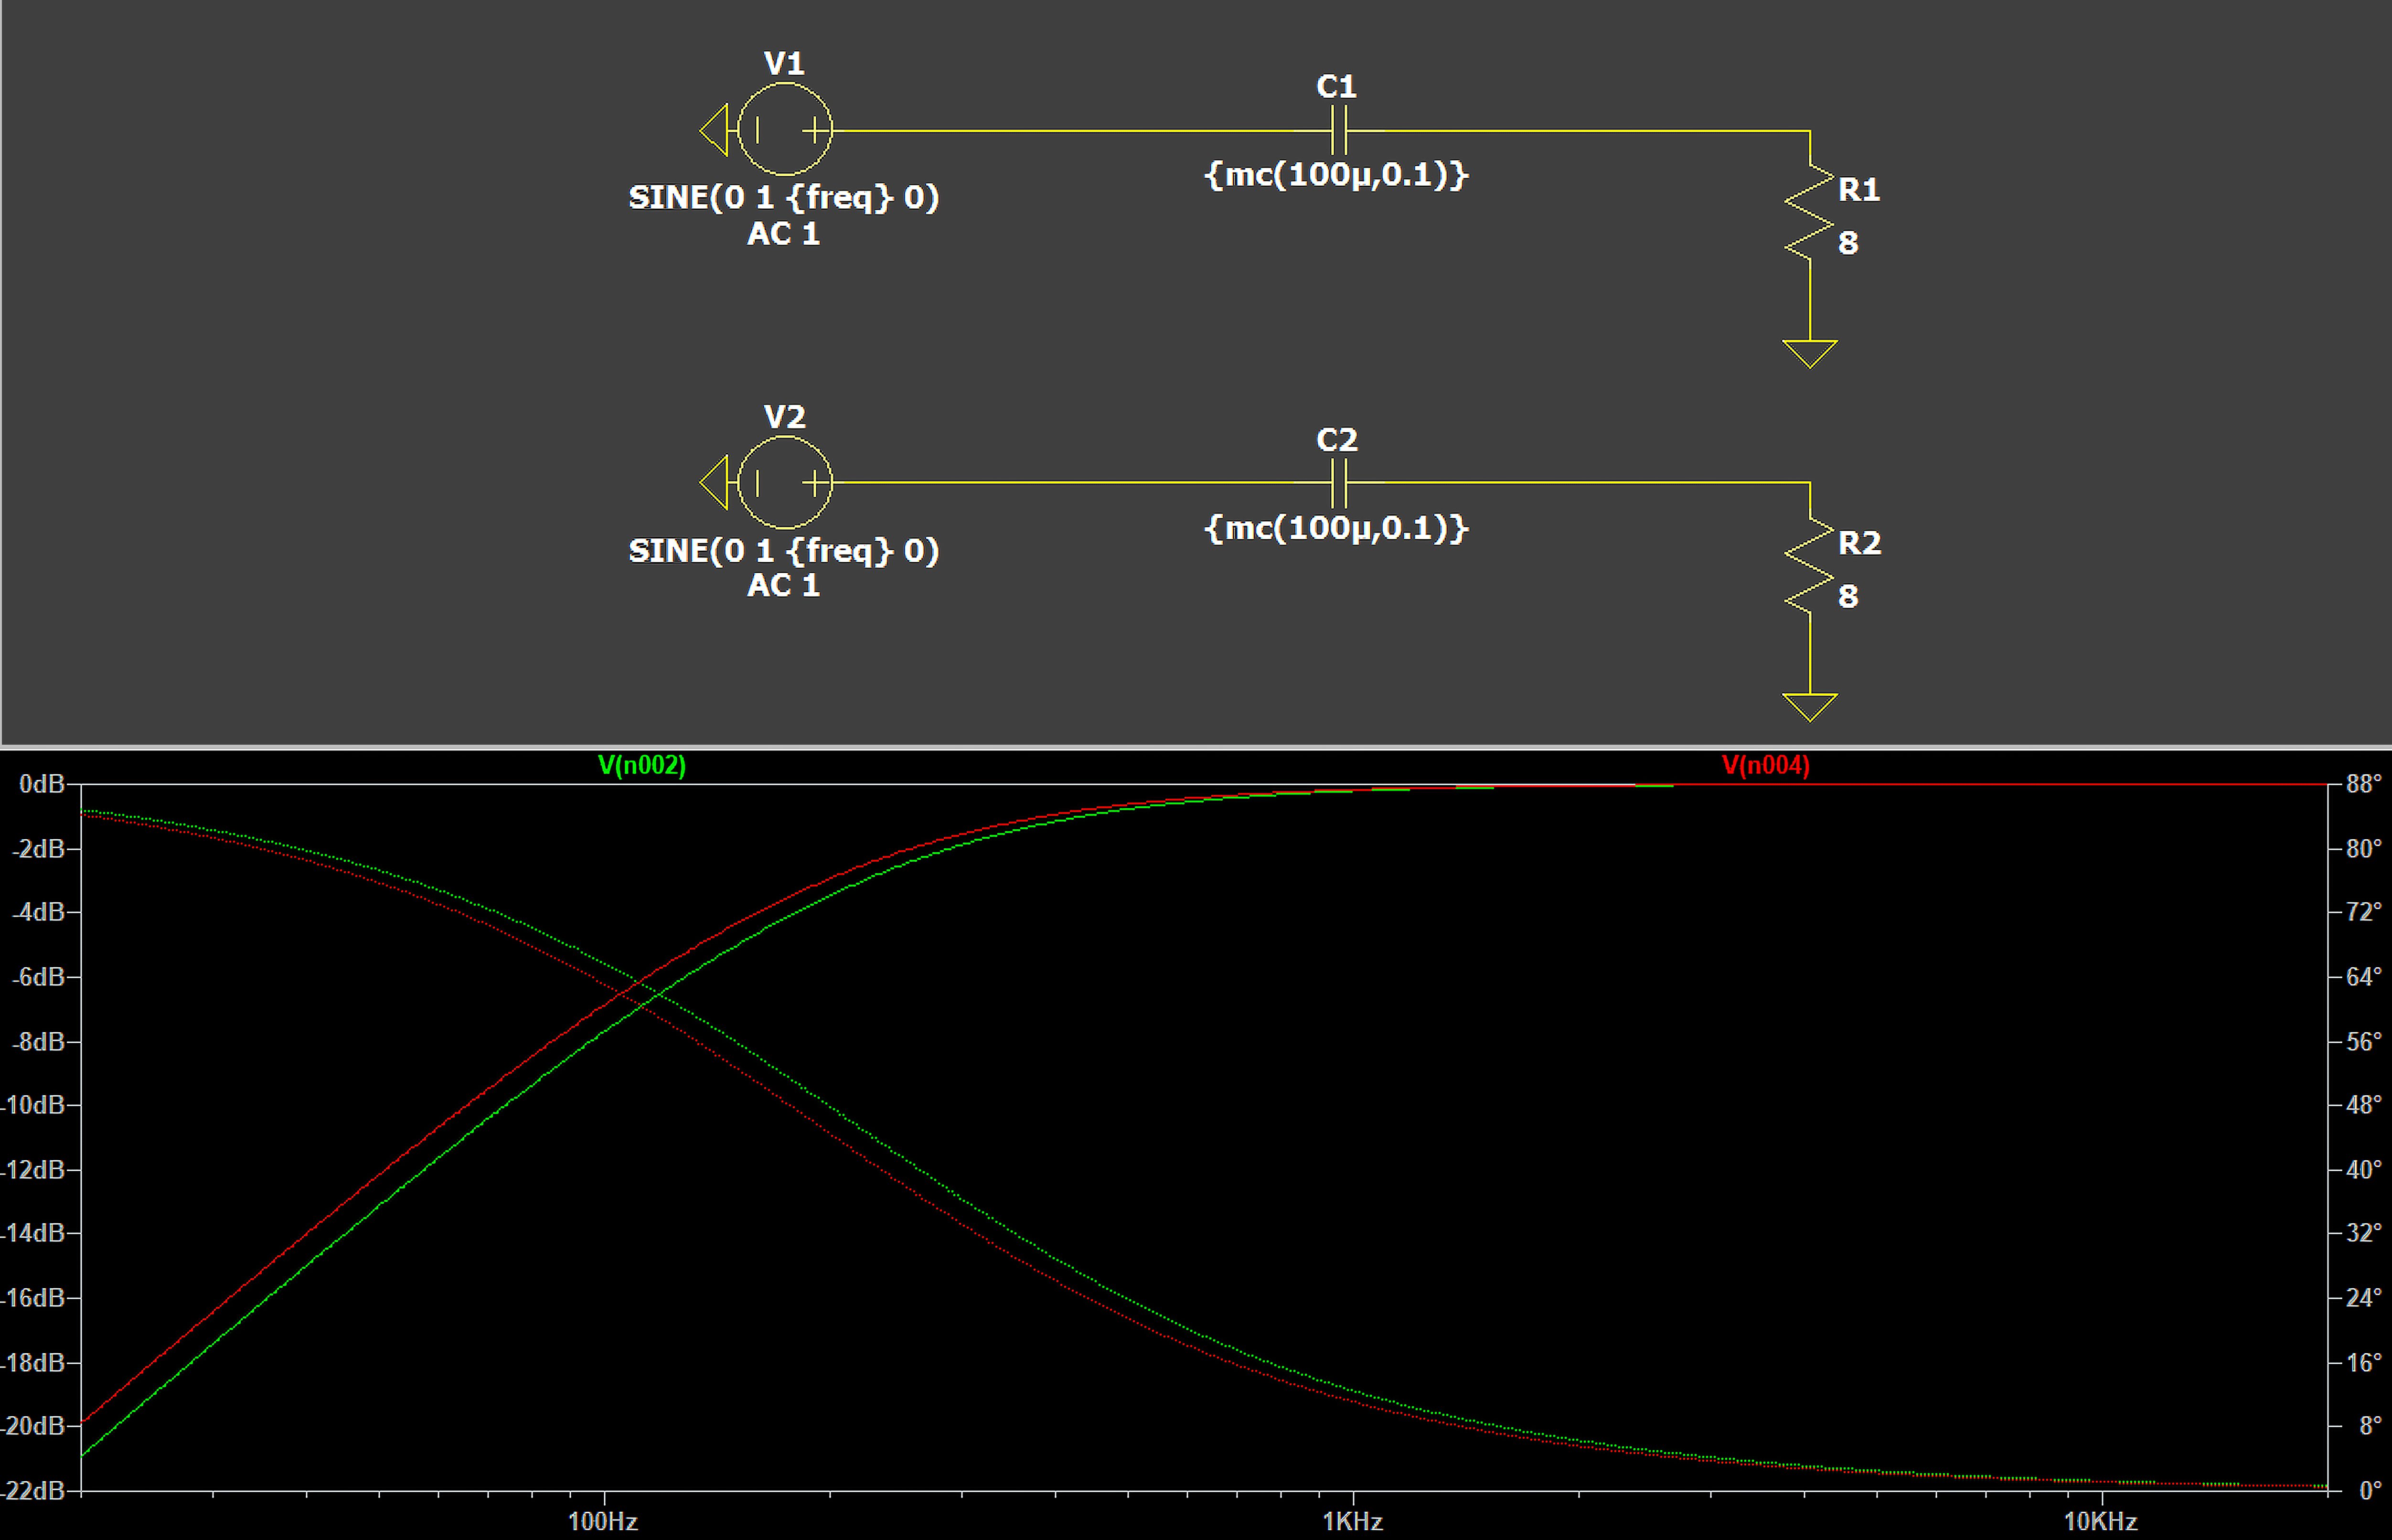The height and width of the screenshot is (1540, 2392).
Task: Click the wire from C1 to R1
Action: 1580,130
